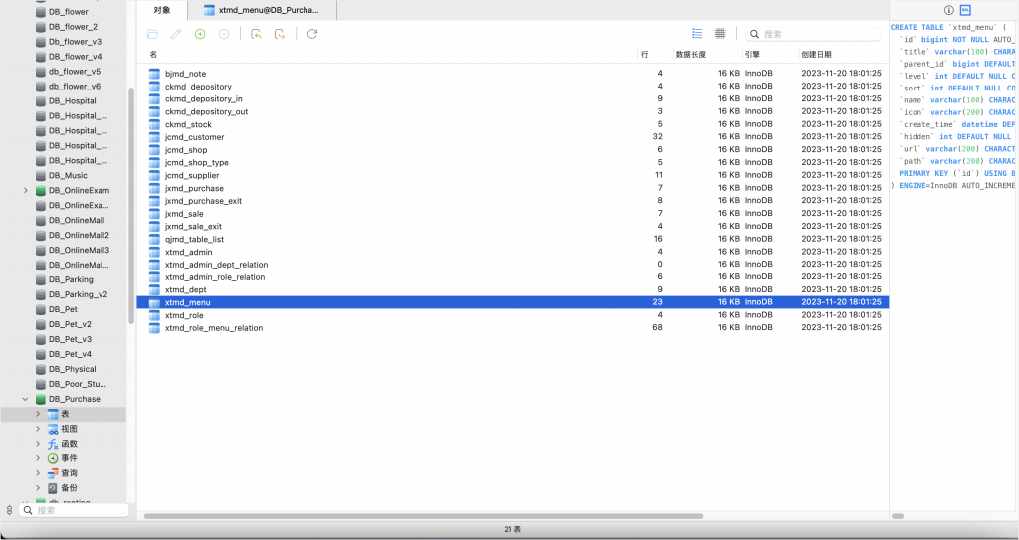Expand the 查询 queries node
The image size is (1019, 540).
coord(38,473)
